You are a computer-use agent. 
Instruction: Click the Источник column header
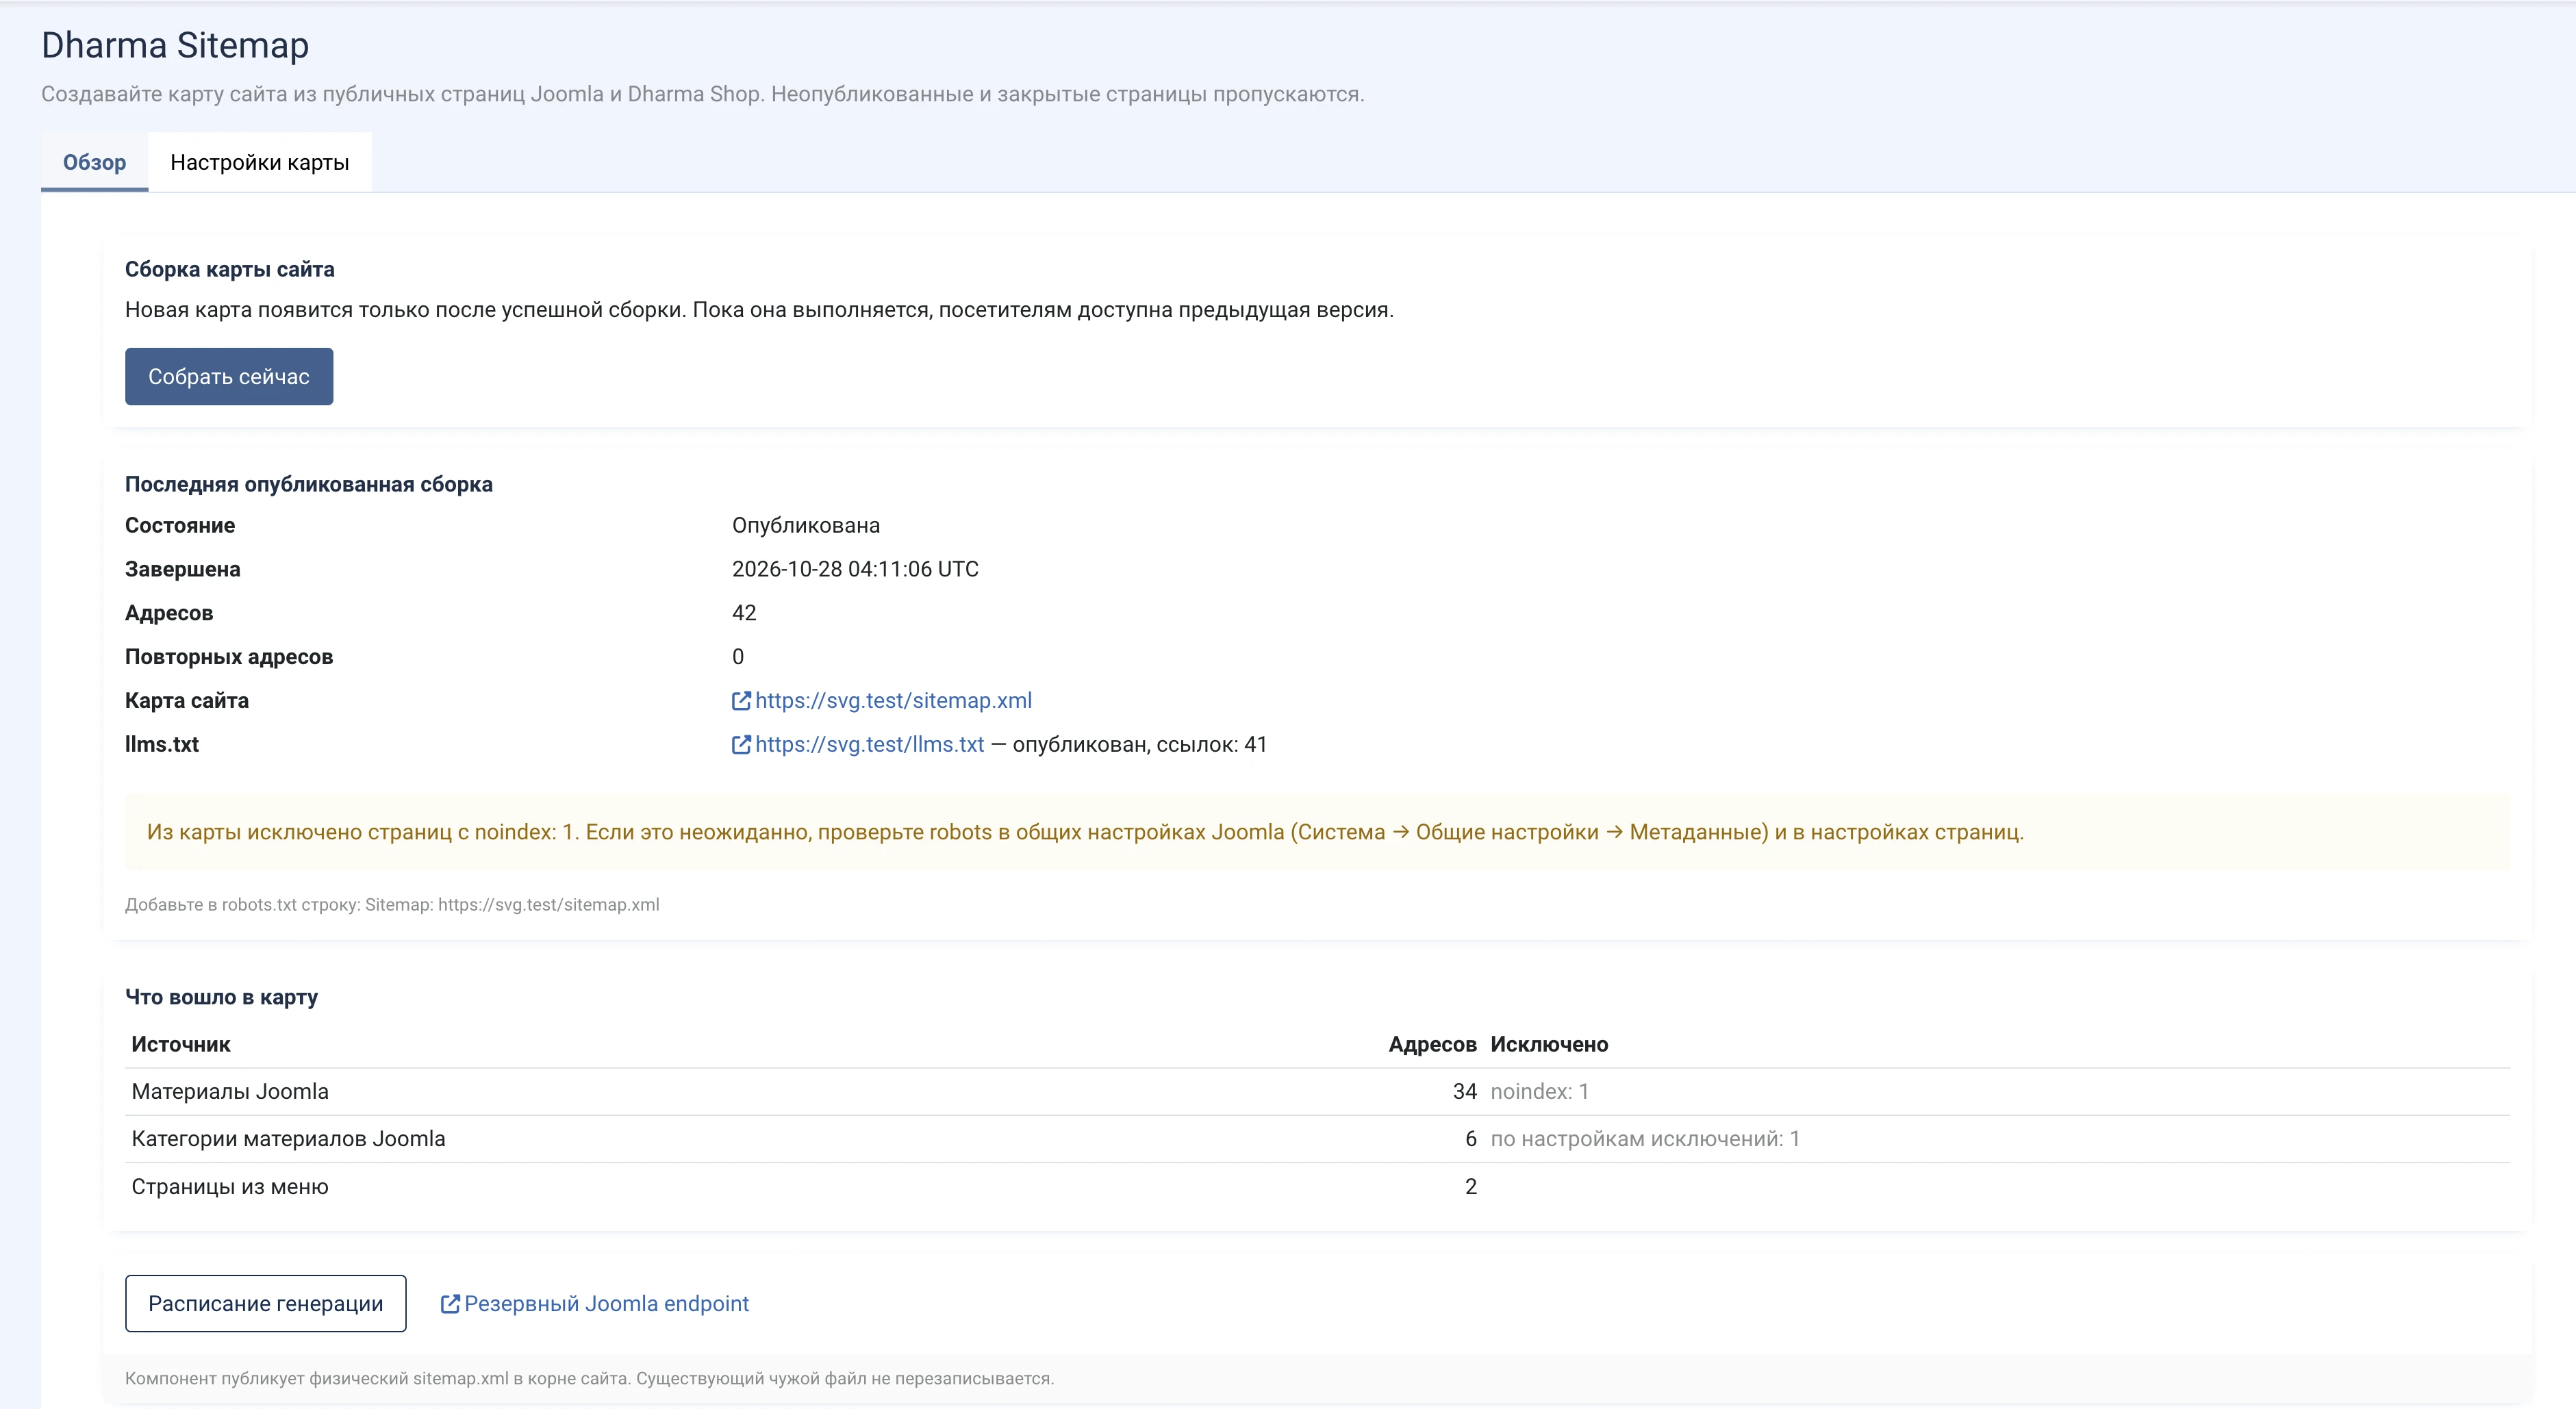(181, 1044)
